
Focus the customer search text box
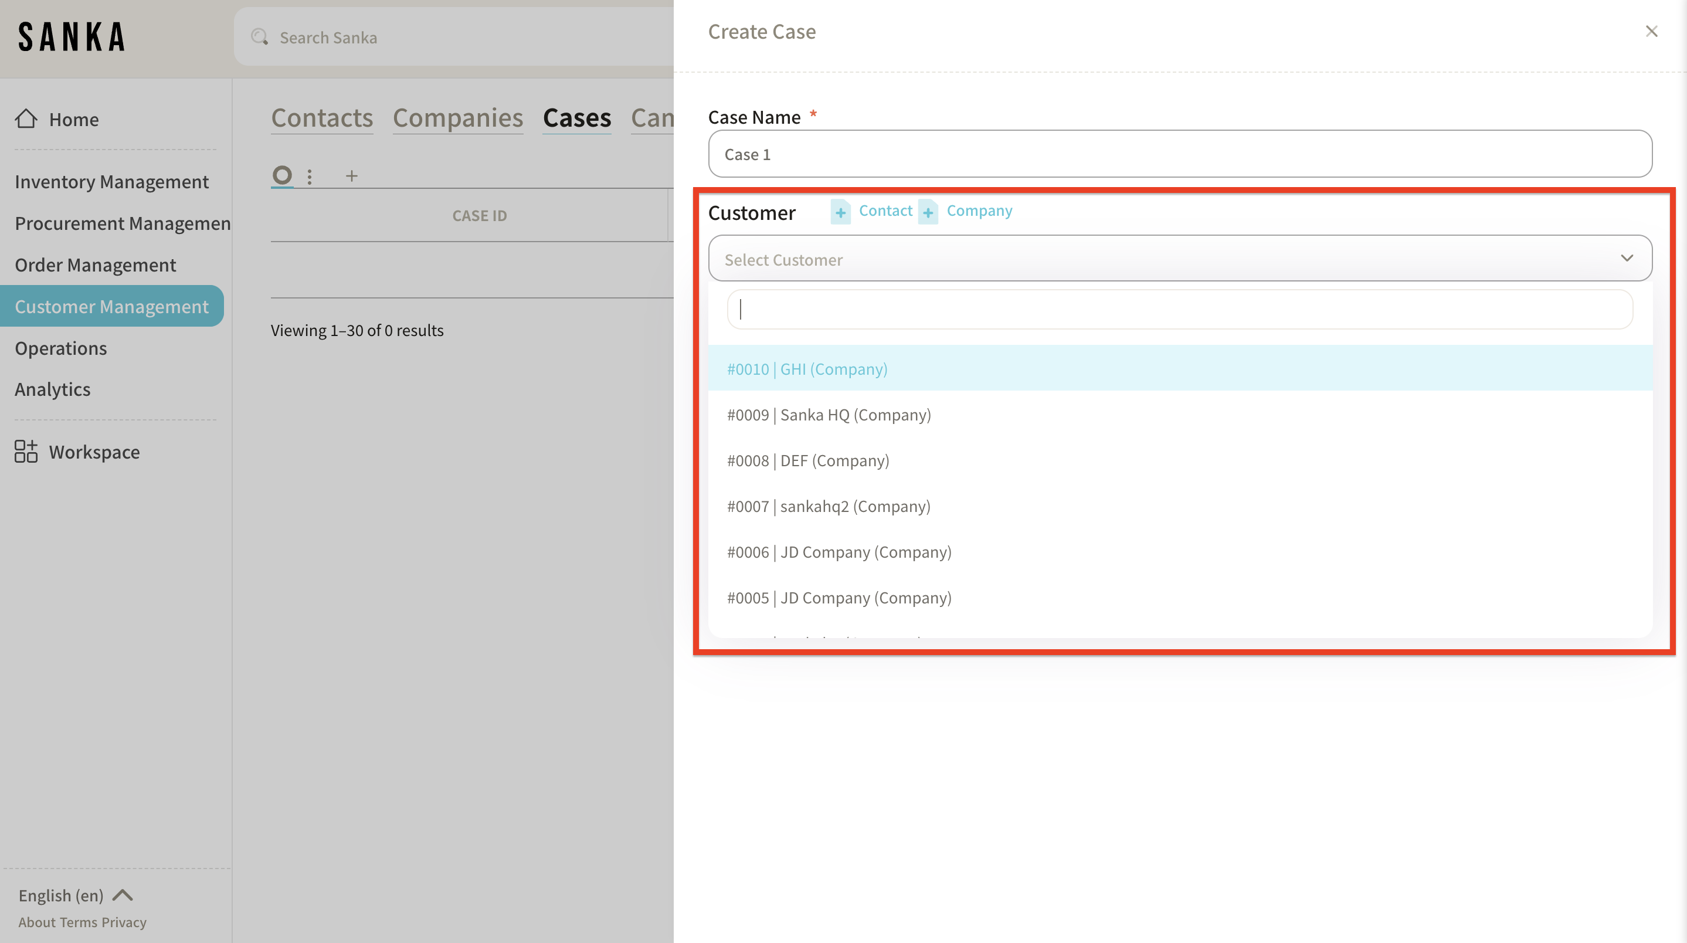[1179, 309]
